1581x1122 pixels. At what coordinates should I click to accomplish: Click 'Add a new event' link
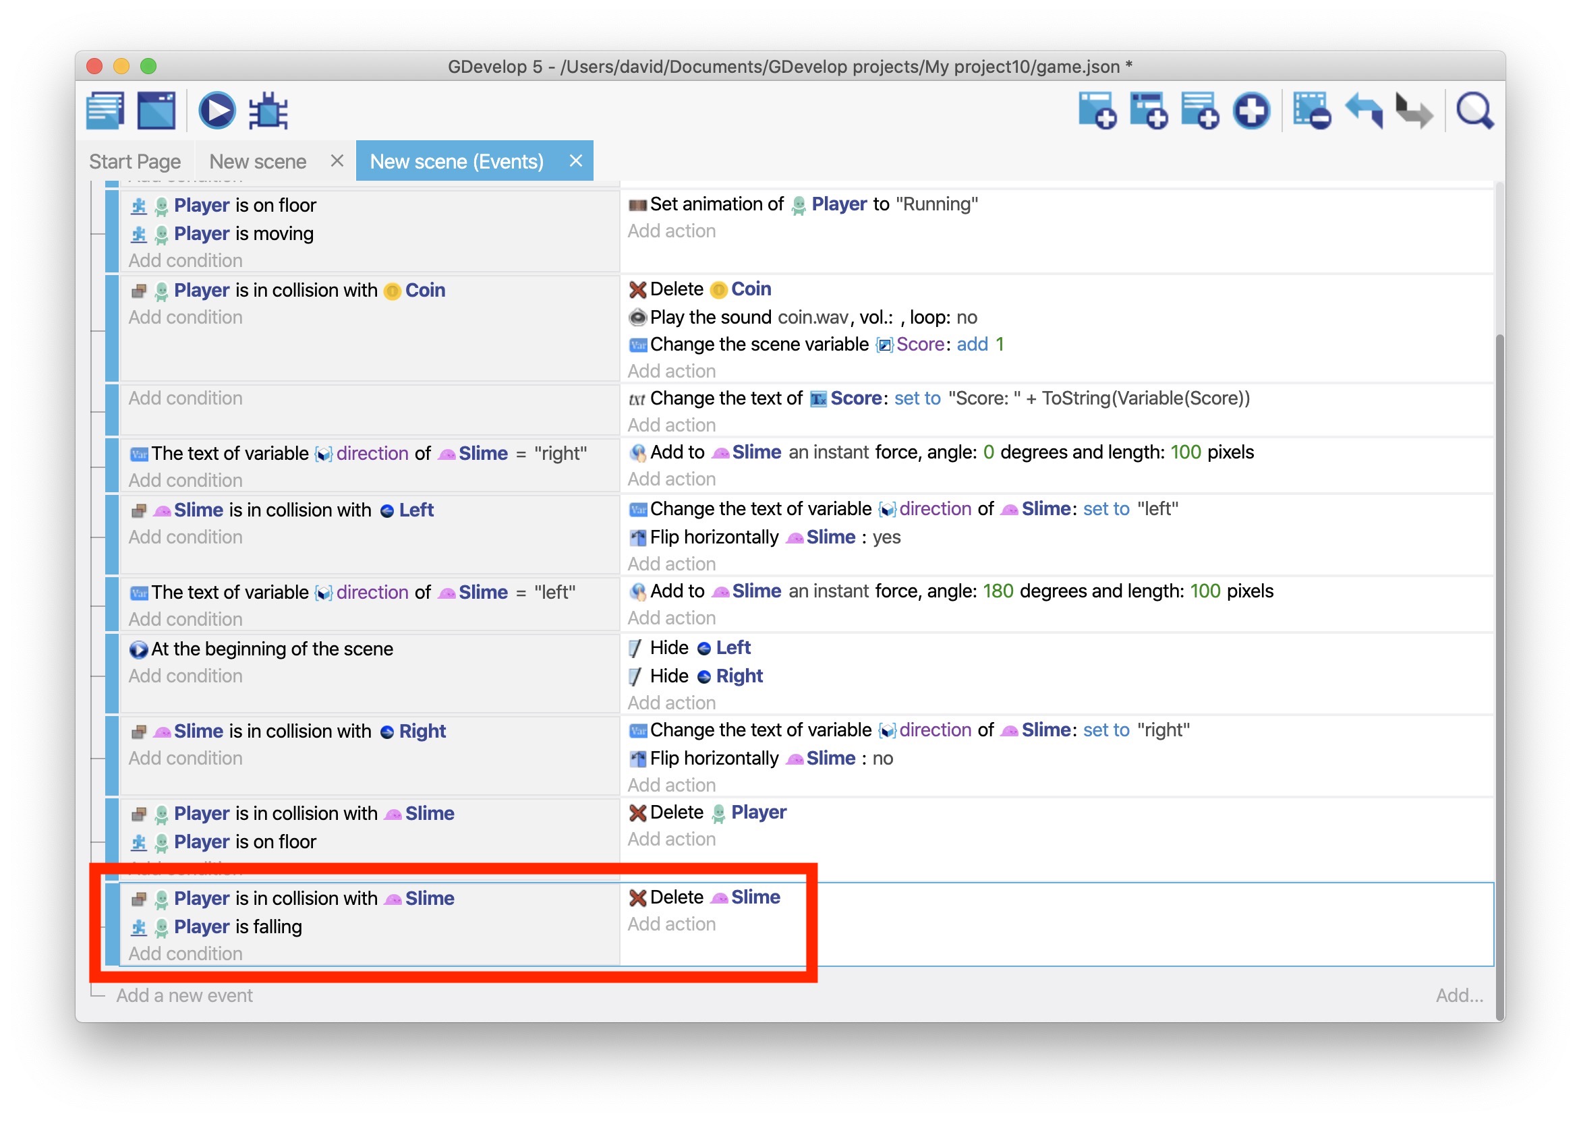pos(184,995)
